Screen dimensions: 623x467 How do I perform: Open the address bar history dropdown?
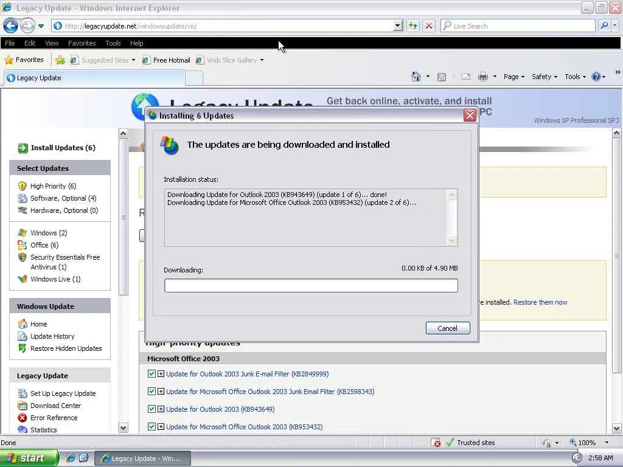tap(397, 26)
